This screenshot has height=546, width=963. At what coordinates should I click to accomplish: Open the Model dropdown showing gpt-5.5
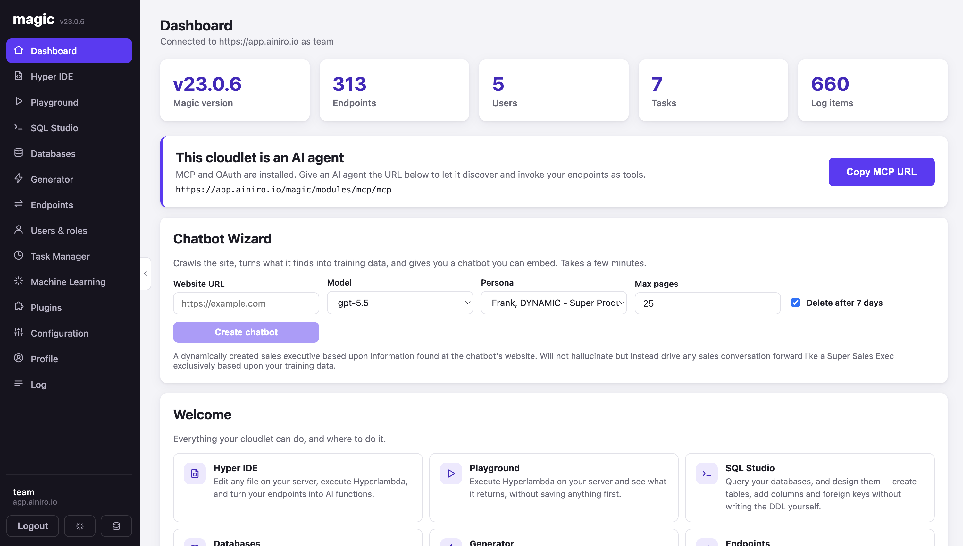click(400, 303)
